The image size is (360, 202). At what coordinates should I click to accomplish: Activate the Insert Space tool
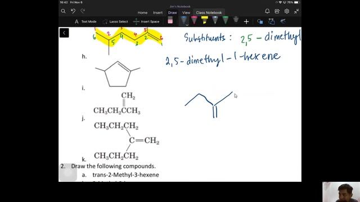146,21
